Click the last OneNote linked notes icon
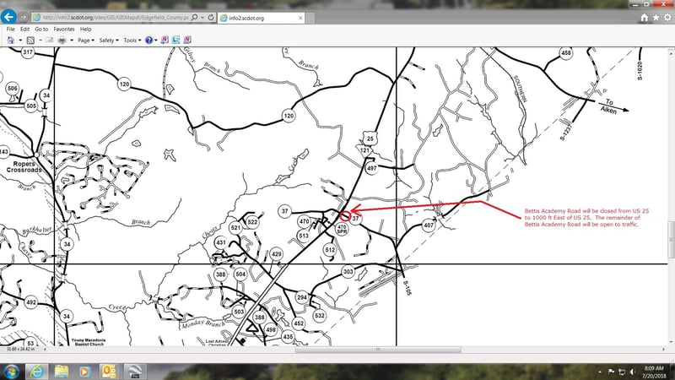 pyautogui.click(x=186, y=40)
